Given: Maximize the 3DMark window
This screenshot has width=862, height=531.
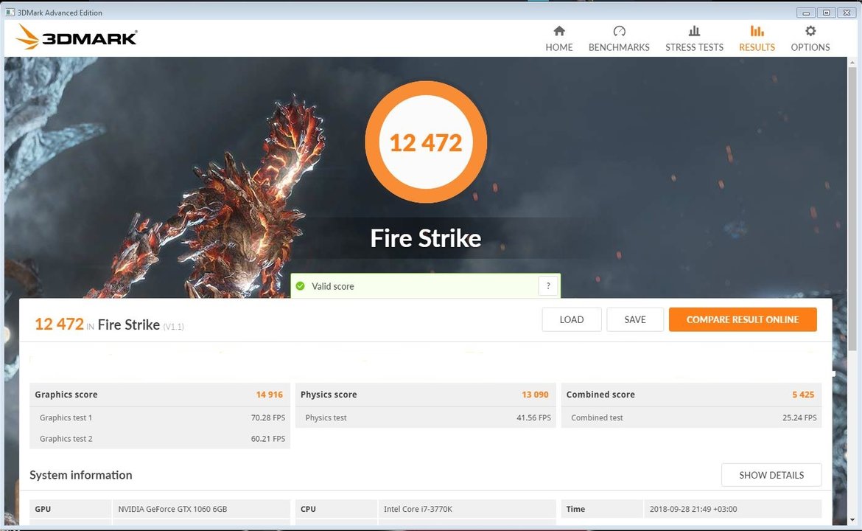Looking at the screenshot, I should (x=826, y=13).
